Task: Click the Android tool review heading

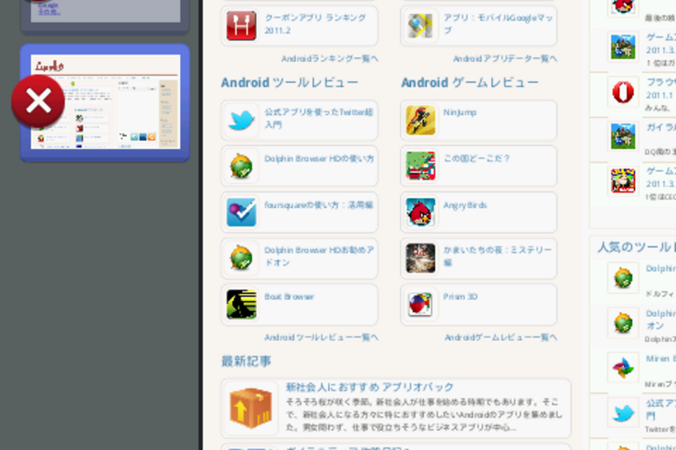Action: click(x=290, y=82)
